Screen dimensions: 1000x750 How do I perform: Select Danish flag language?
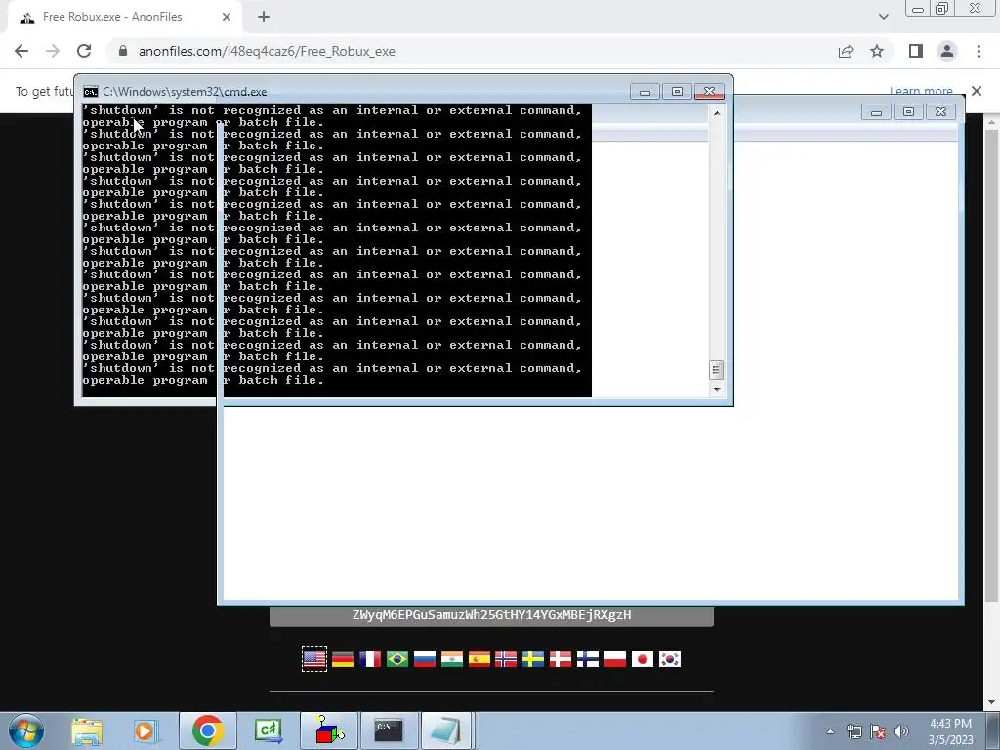[561, 659]
